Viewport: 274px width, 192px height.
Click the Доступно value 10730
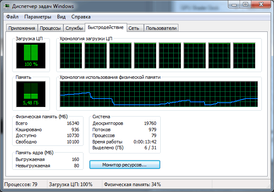[73, 136]
